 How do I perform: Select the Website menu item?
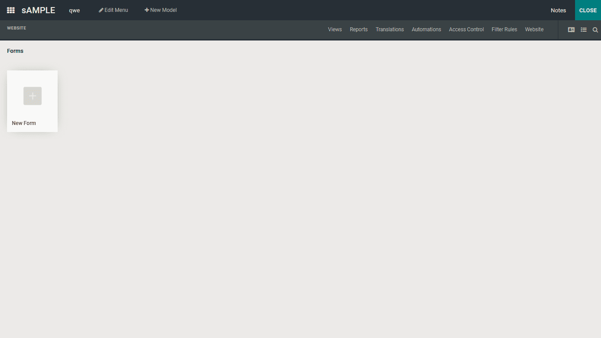tap(534, 29)
